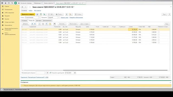Open calendar for desired shipment date
Screen dimensions: 173x97
[48, 73]
